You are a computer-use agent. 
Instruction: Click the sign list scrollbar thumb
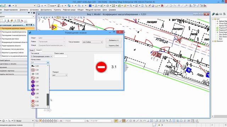point(48,99)
